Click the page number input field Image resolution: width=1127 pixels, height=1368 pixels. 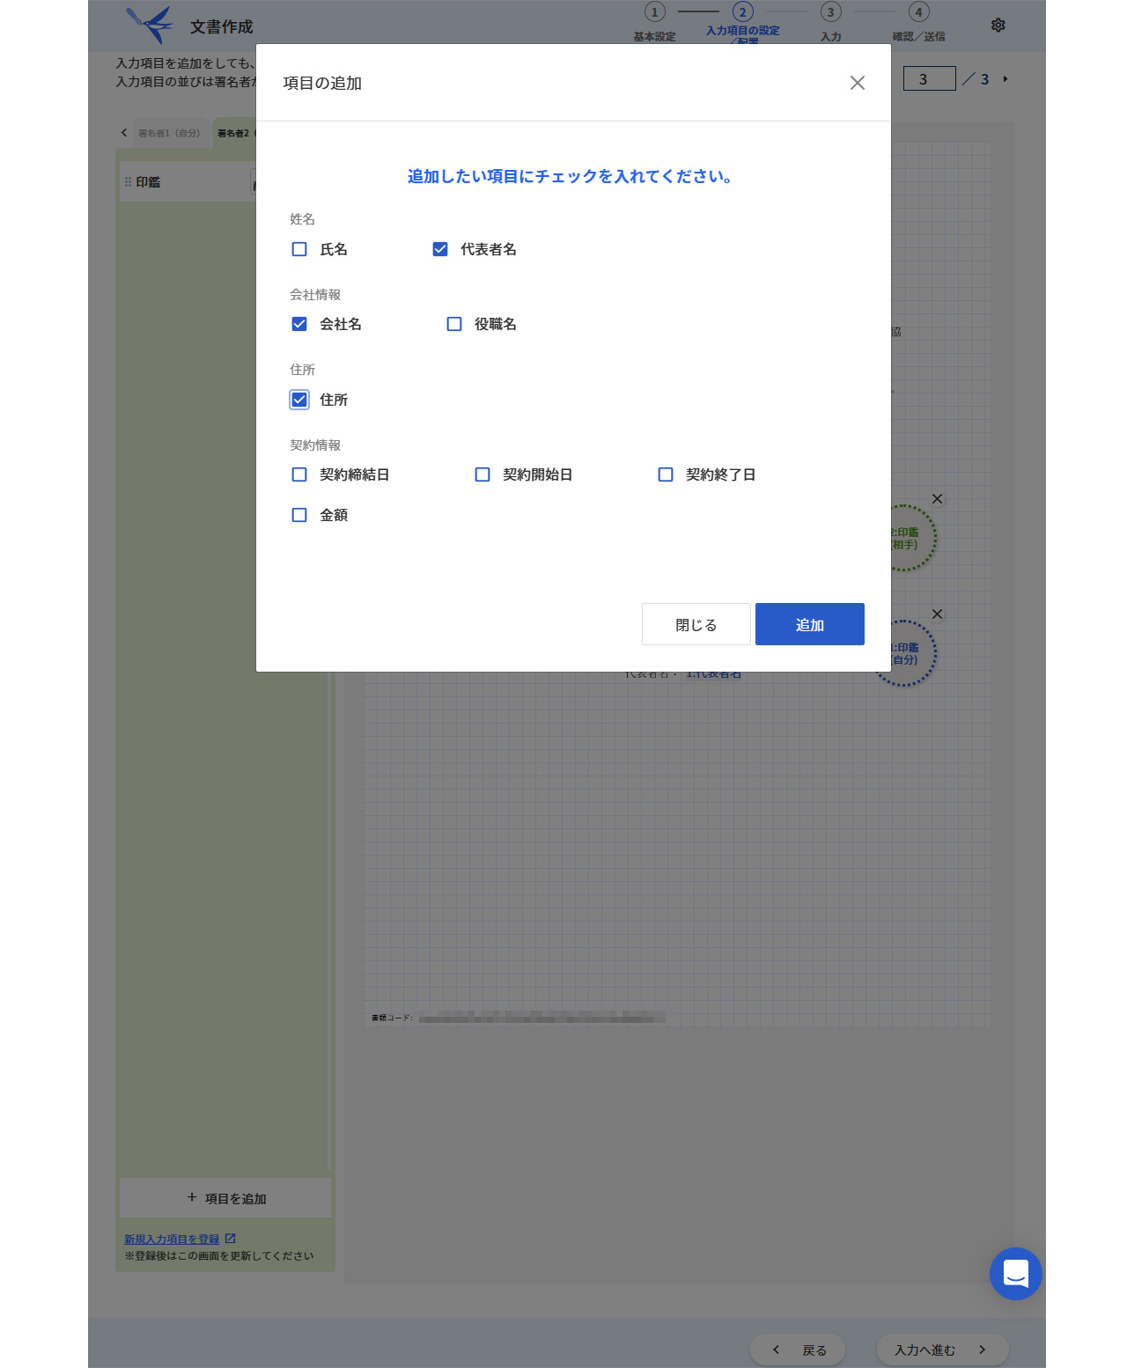click(x=930, y=79)
